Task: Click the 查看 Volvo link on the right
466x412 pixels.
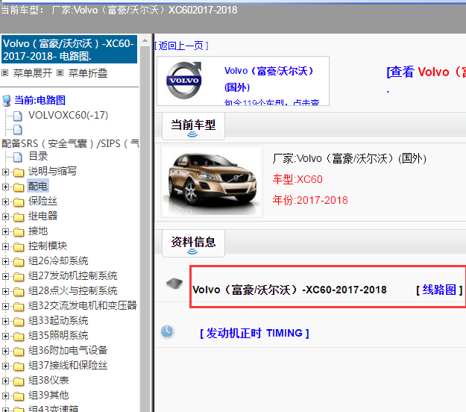Action: coord(426,72)
